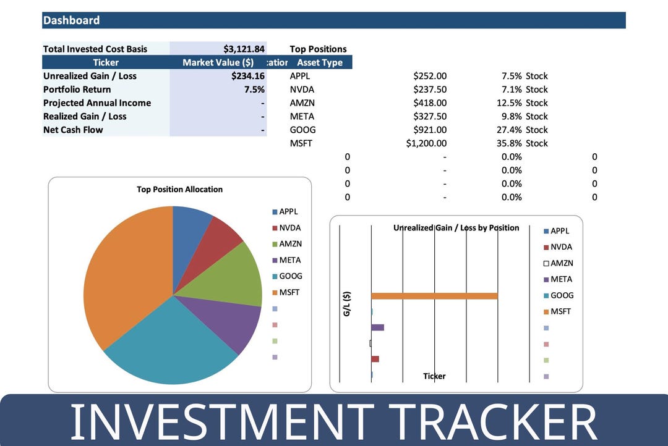This screenshot has width=668, height=446.
Task: Click the 'G/L ($)' axis label
Action: pos(347,304)
